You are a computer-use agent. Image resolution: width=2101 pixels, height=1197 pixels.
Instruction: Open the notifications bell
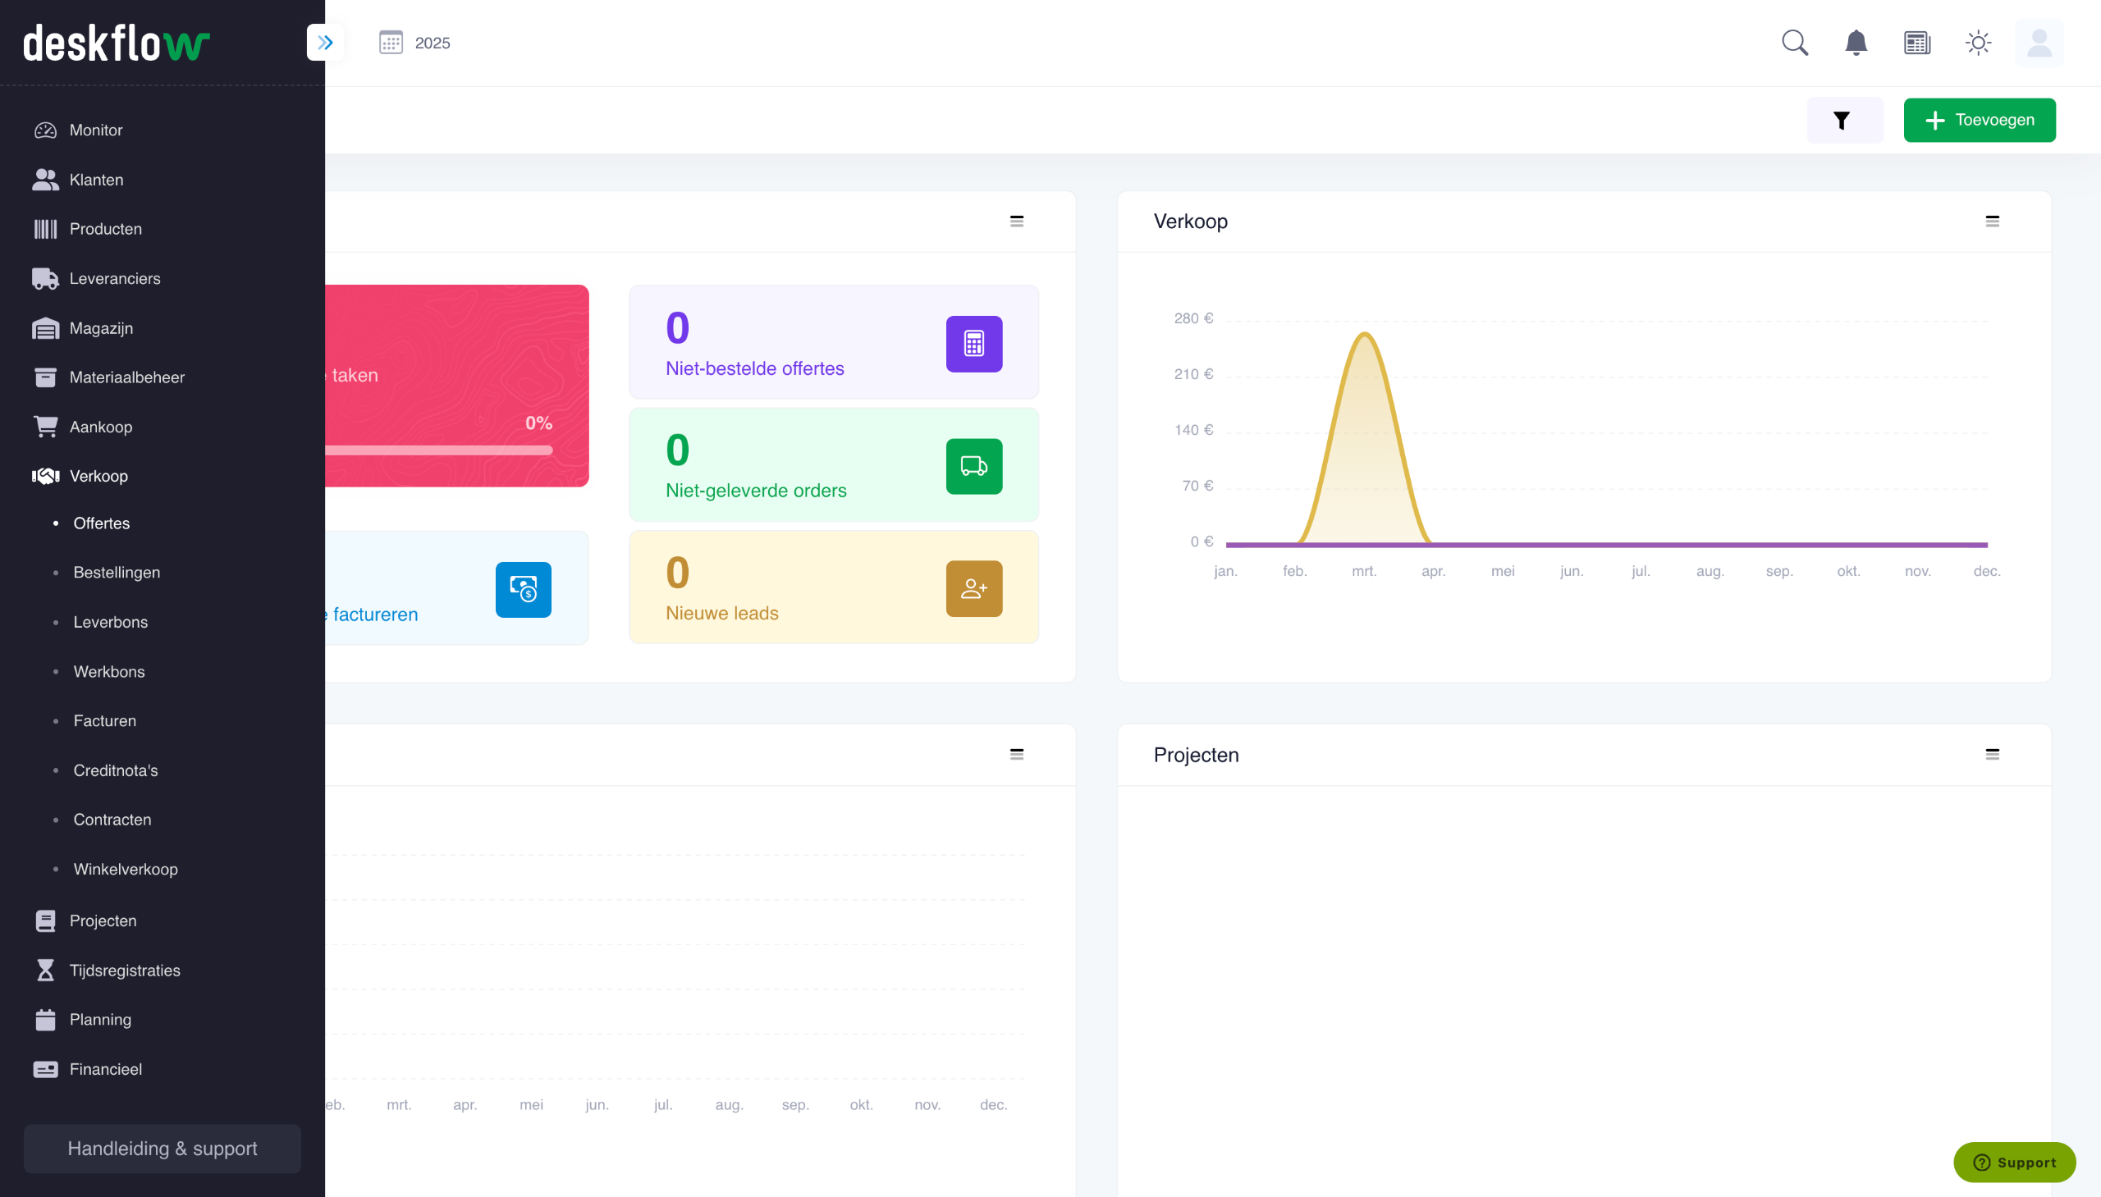[x=1856, y=43]
